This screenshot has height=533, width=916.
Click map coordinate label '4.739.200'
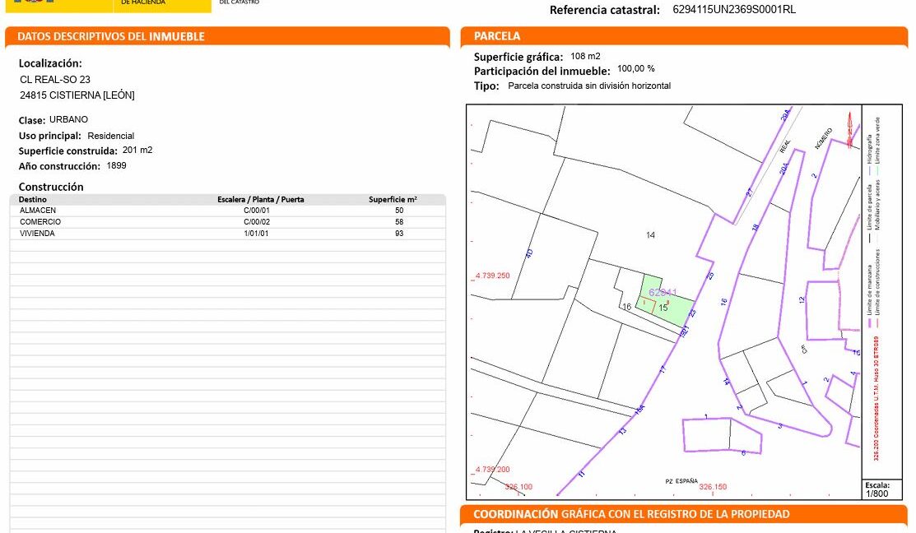[x=492, y=470]
